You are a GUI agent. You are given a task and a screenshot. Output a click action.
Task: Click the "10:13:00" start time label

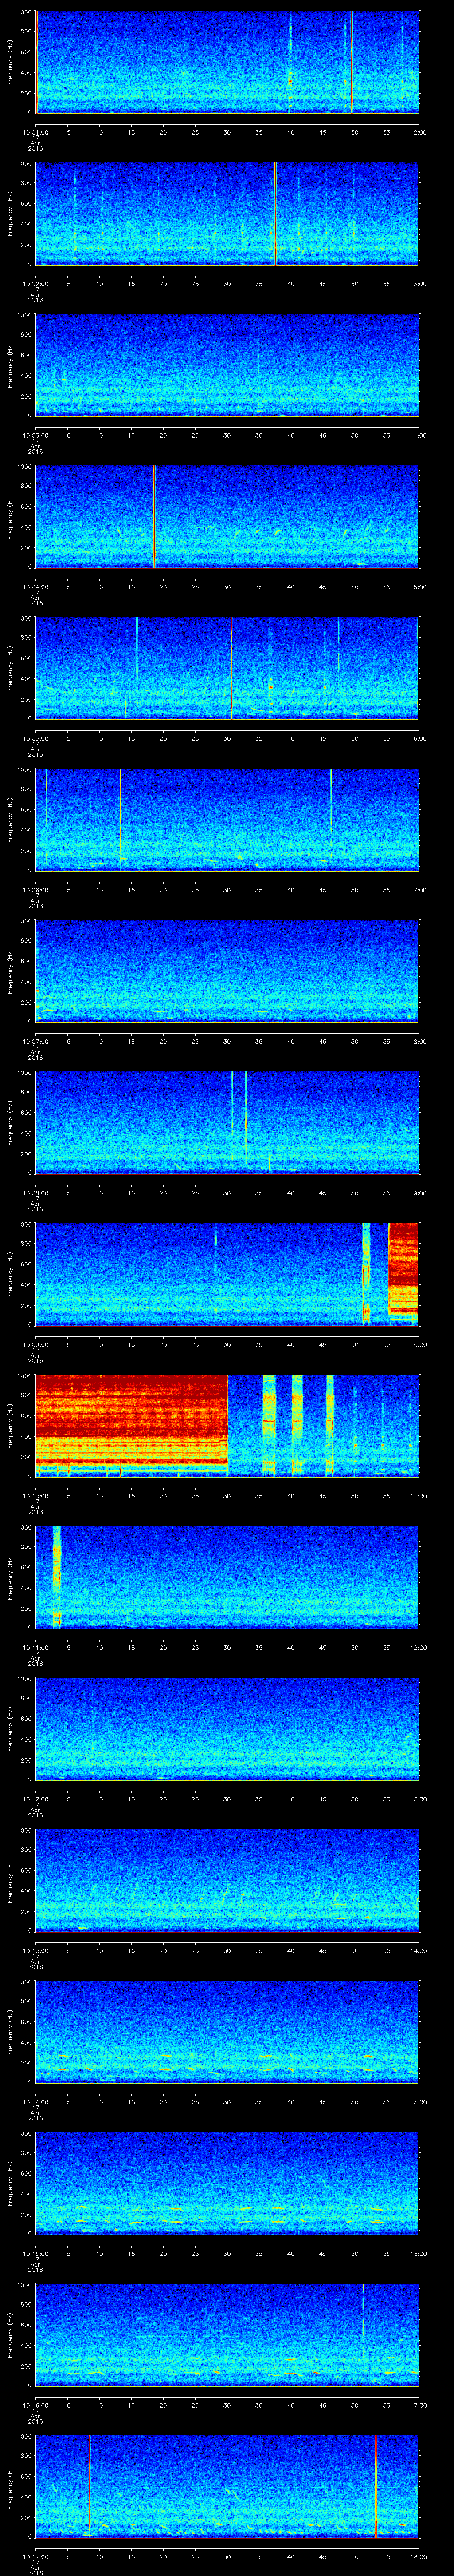pyautogui.click(x=35, y=1950)
